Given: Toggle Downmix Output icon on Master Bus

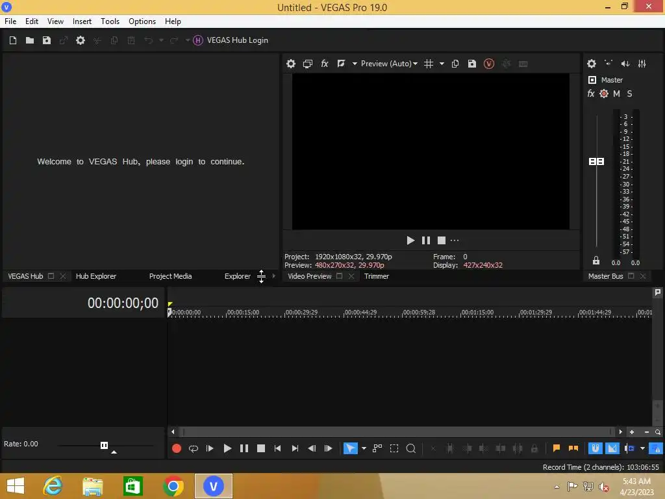Looking at the screenshot, I should tap(609, 64).
